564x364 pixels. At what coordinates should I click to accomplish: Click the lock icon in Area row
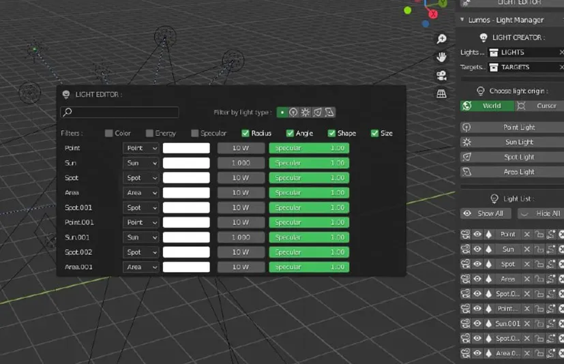(x=539, y=279)
